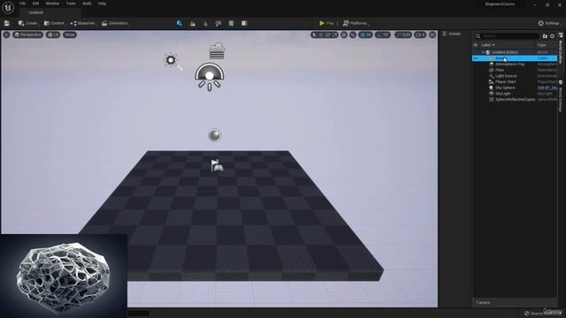Open the Content dropdown
This screenshot has height=318, width=566.
55,24
